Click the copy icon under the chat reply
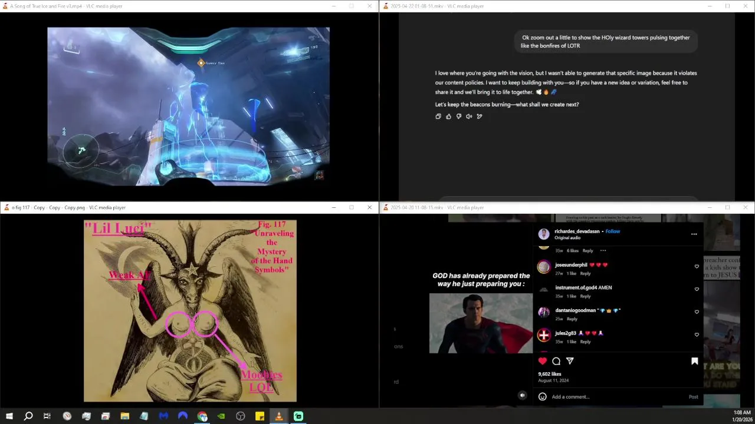The width and height of the screenshot is (755, 424). 438,117
